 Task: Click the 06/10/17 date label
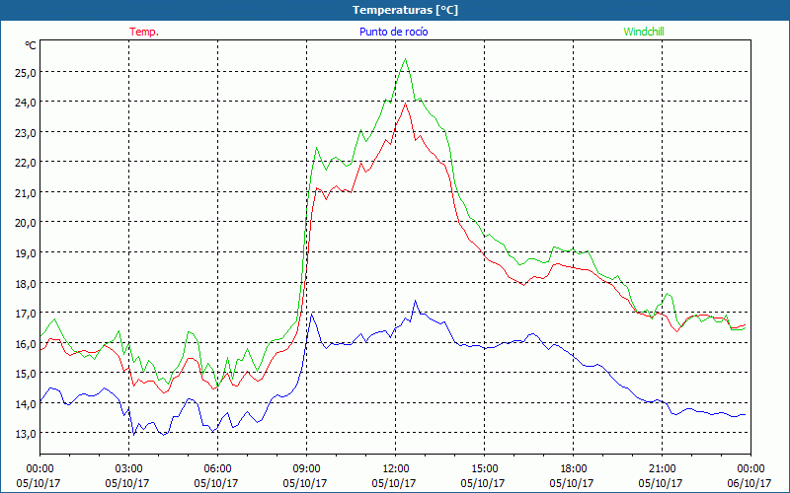(x=749, y=483)
